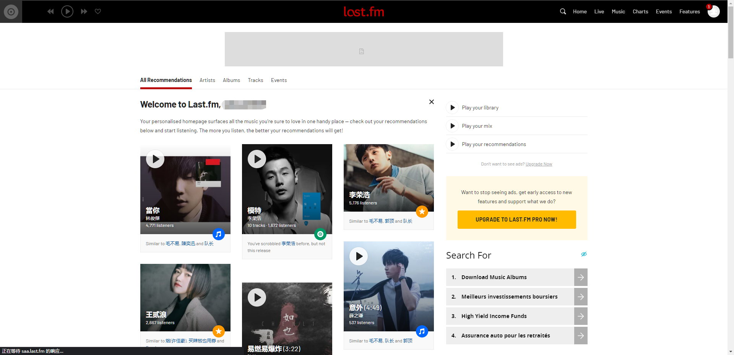734x355 pixels.
Task: Click green album badge on 模特 card
Action: coord(320,234)
